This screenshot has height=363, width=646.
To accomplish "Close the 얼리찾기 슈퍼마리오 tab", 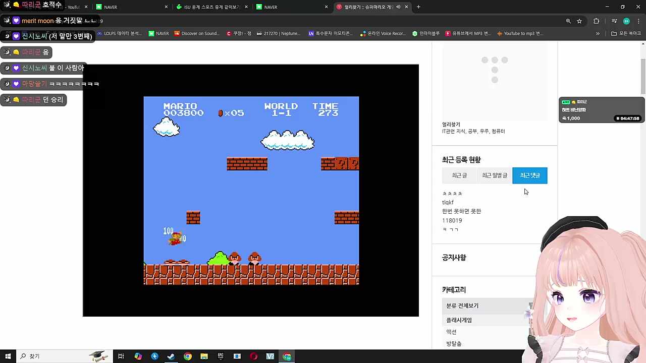I will 406,7.
